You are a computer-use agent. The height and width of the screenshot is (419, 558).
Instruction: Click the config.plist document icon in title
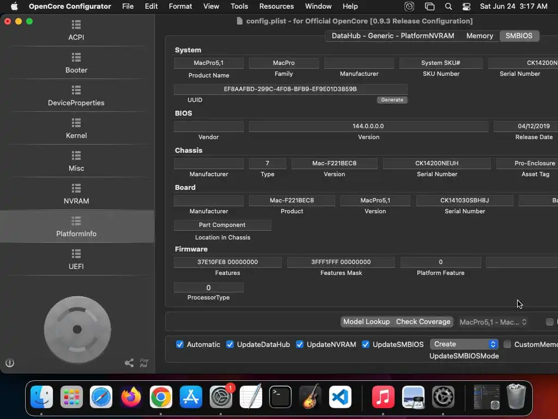point(240,21)
